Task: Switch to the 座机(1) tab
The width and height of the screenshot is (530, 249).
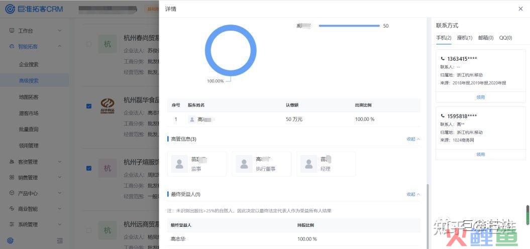Action: 465,38
